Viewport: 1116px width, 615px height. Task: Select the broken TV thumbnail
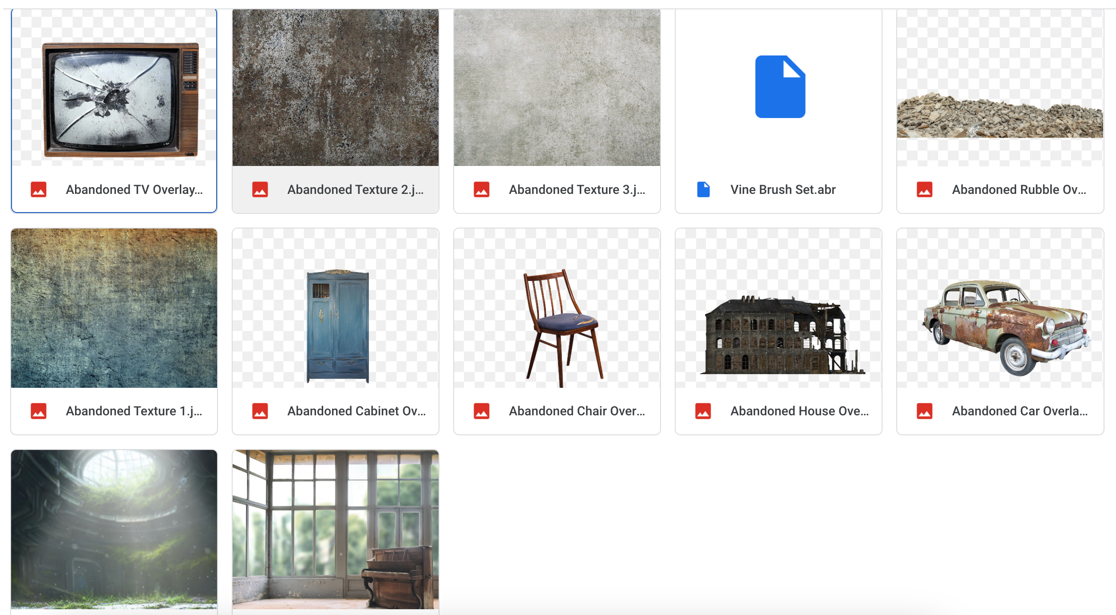[114, 87]
